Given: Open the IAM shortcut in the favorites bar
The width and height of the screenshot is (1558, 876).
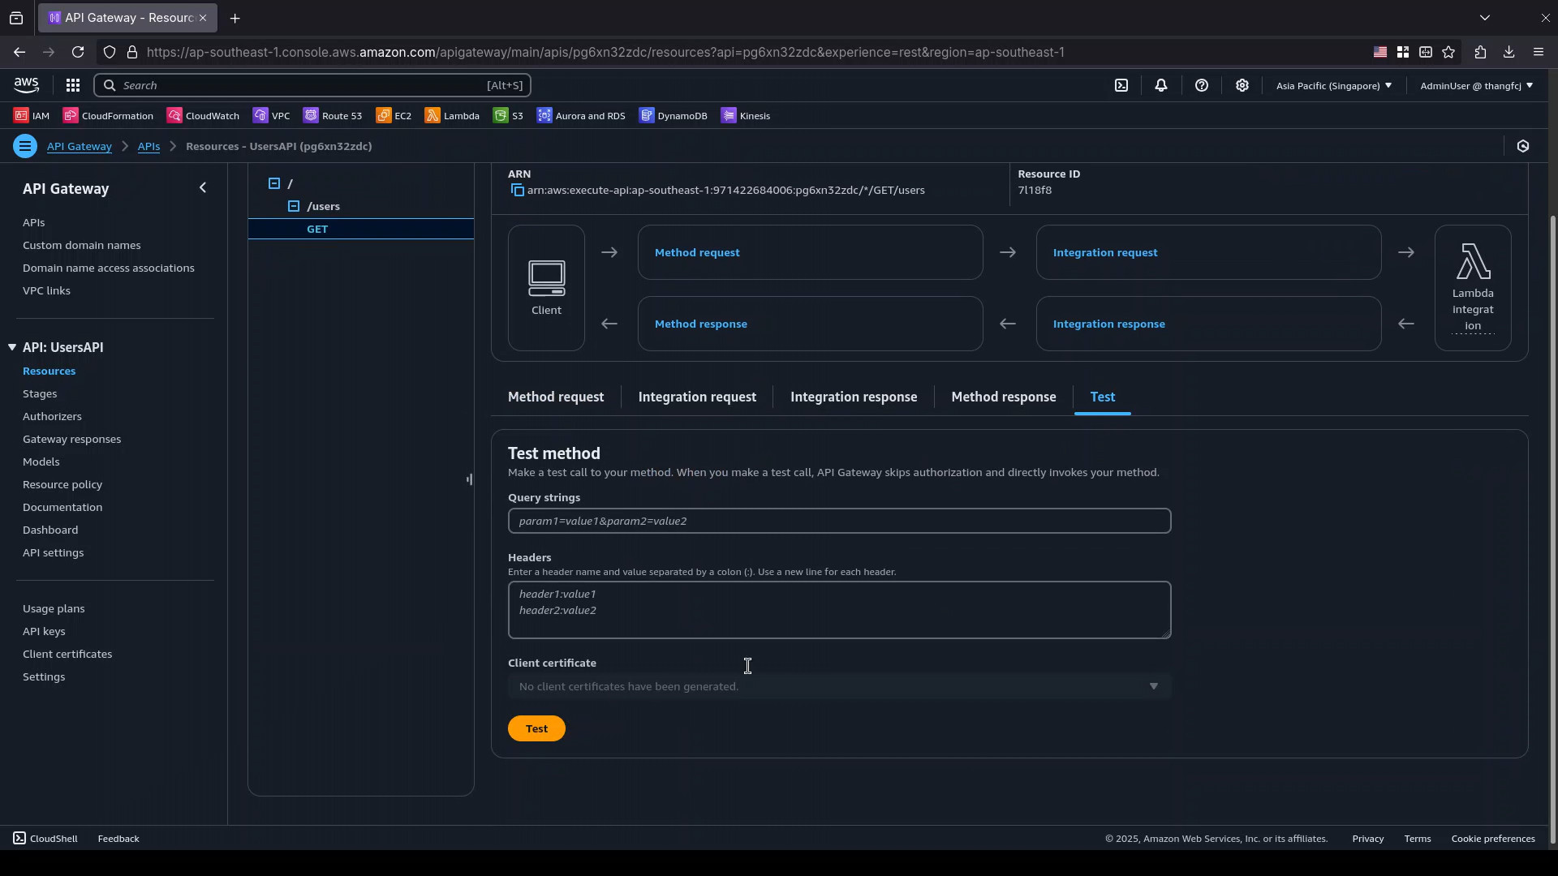Looking at the screenshot, I should pos(32,116).
